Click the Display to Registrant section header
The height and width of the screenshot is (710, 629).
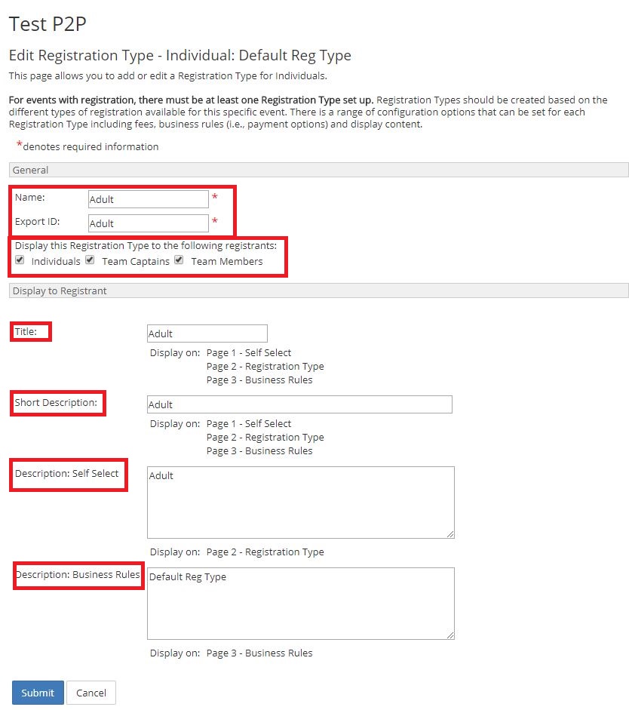318,290
